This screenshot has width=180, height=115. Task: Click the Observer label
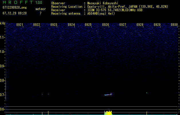[58, 3]
